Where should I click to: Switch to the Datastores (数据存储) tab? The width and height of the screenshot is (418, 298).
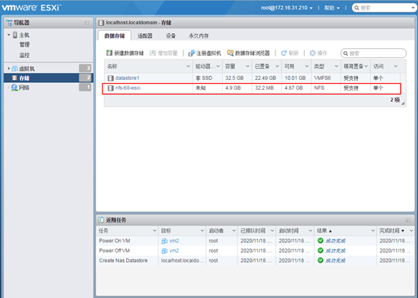(115, 35)
